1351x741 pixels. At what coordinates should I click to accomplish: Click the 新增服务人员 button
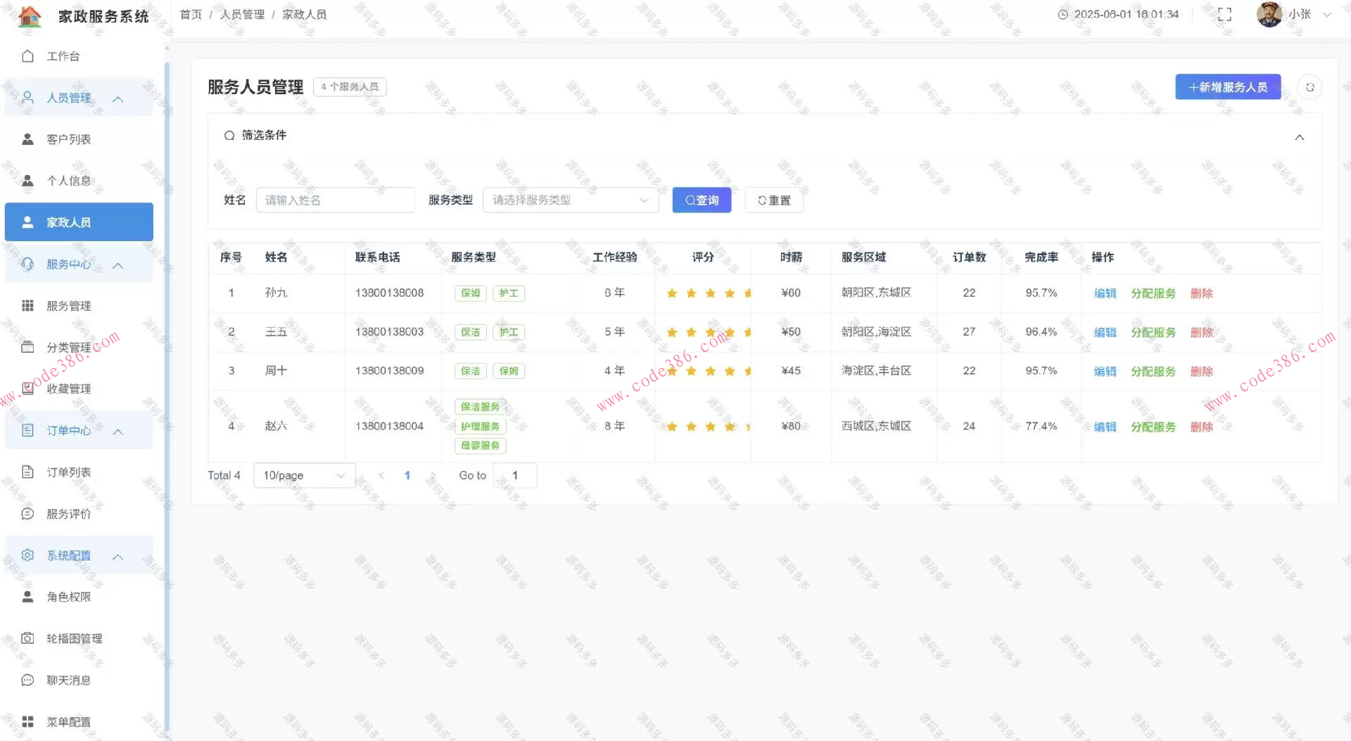1227,87
